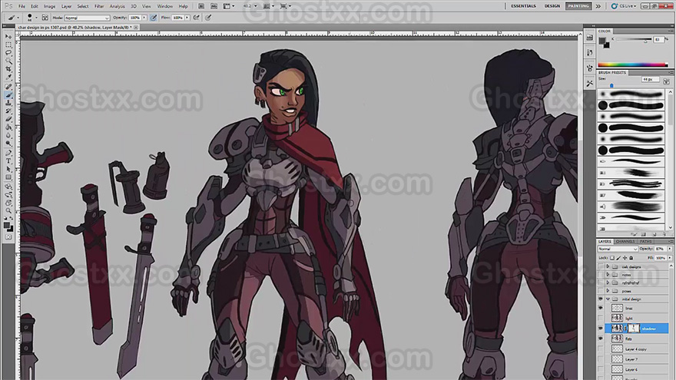This screenshot has width=676, height=380.
Task: Open the Image menu
Action: (50, 6)
